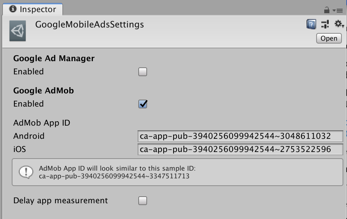
Task: Click the Delay app measurement label
Action: pos(61,201)
